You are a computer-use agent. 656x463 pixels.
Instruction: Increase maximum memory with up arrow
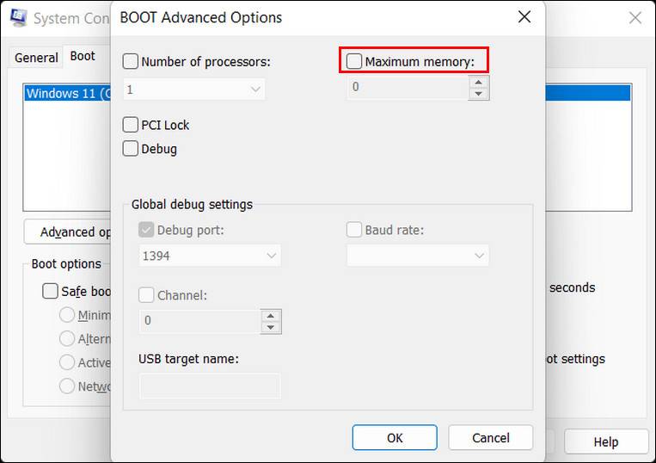[x=479, y=82]
